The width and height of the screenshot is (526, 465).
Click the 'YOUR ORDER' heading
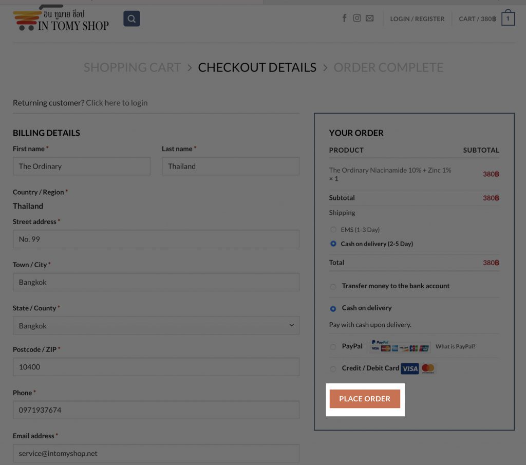[x=356, y=133]
